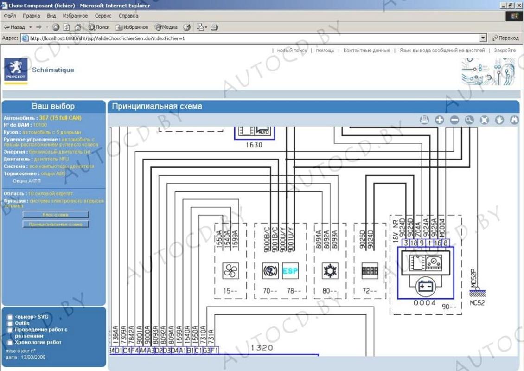
Task: Open the Сервис menu
Action: click(103, 16)
